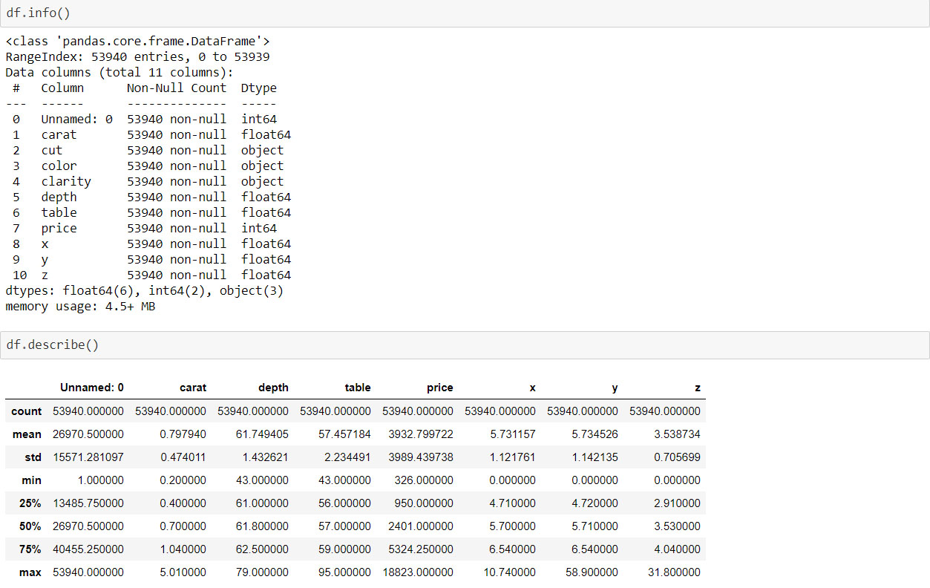Viewport: 930px width, 588px height.
Task: Click the "Dtype" header in info output
Action: point(258,88)
